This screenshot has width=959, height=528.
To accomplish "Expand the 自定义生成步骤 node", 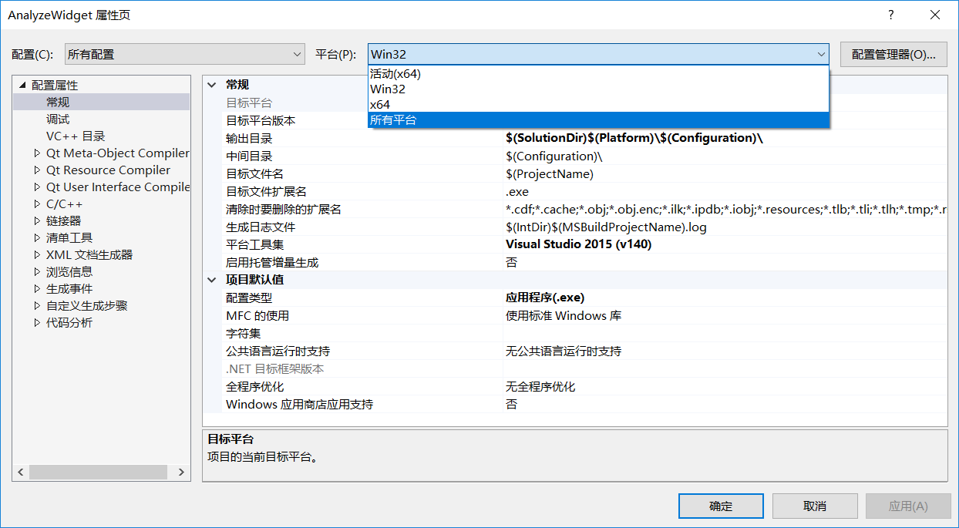I will (37, 305).
